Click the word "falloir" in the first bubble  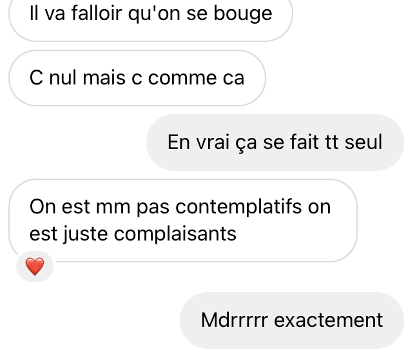[97, 14]
